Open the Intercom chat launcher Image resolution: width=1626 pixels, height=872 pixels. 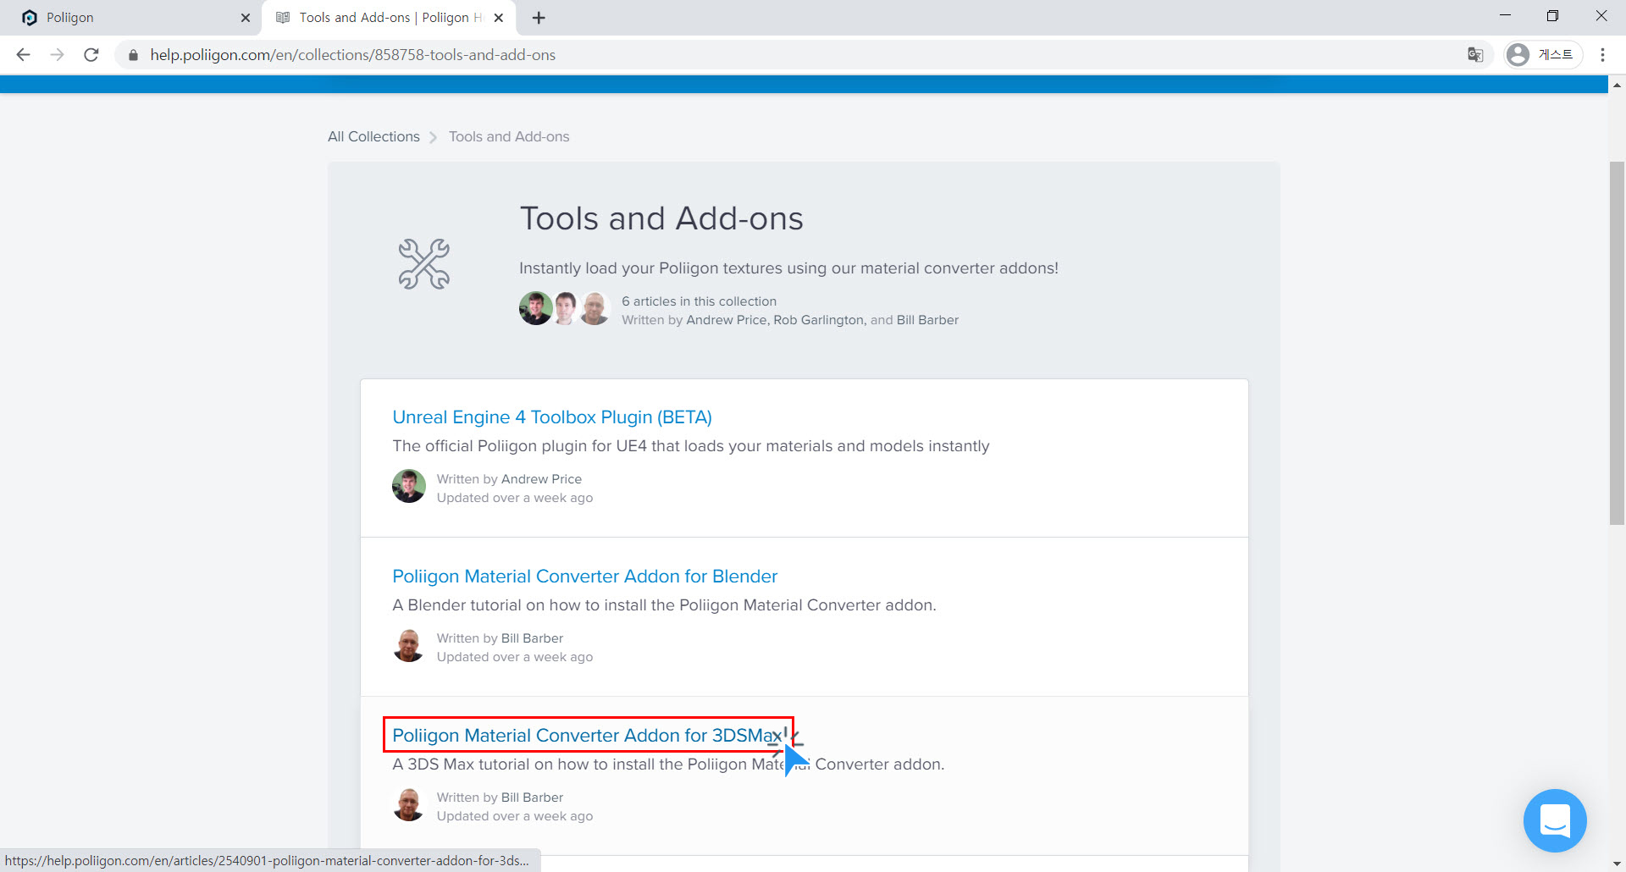(x=1555, y=820)
